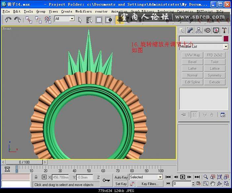Click the default tangent type icon

click(x=132, y=184)
